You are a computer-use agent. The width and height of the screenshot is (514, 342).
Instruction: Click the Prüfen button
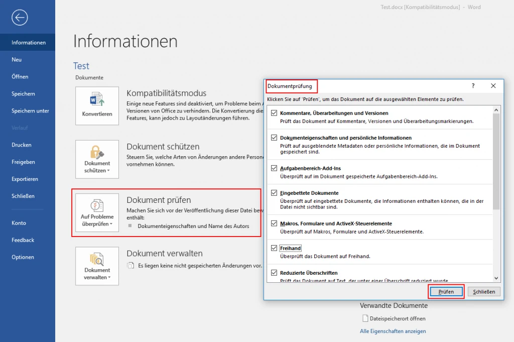pyautogui.click(x=446, y=291)
